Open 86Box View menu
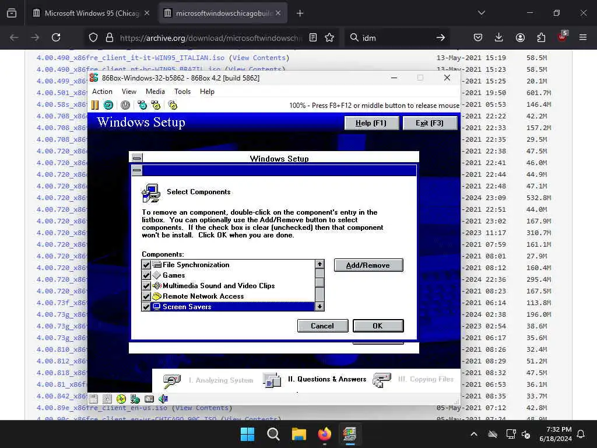The width and height of the screenshot is (597, 448). point(129,92)
